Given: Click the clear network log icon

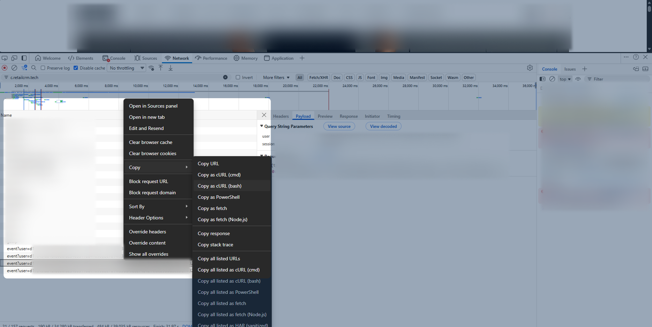Looking at the screenshot, I should [14, 68].
